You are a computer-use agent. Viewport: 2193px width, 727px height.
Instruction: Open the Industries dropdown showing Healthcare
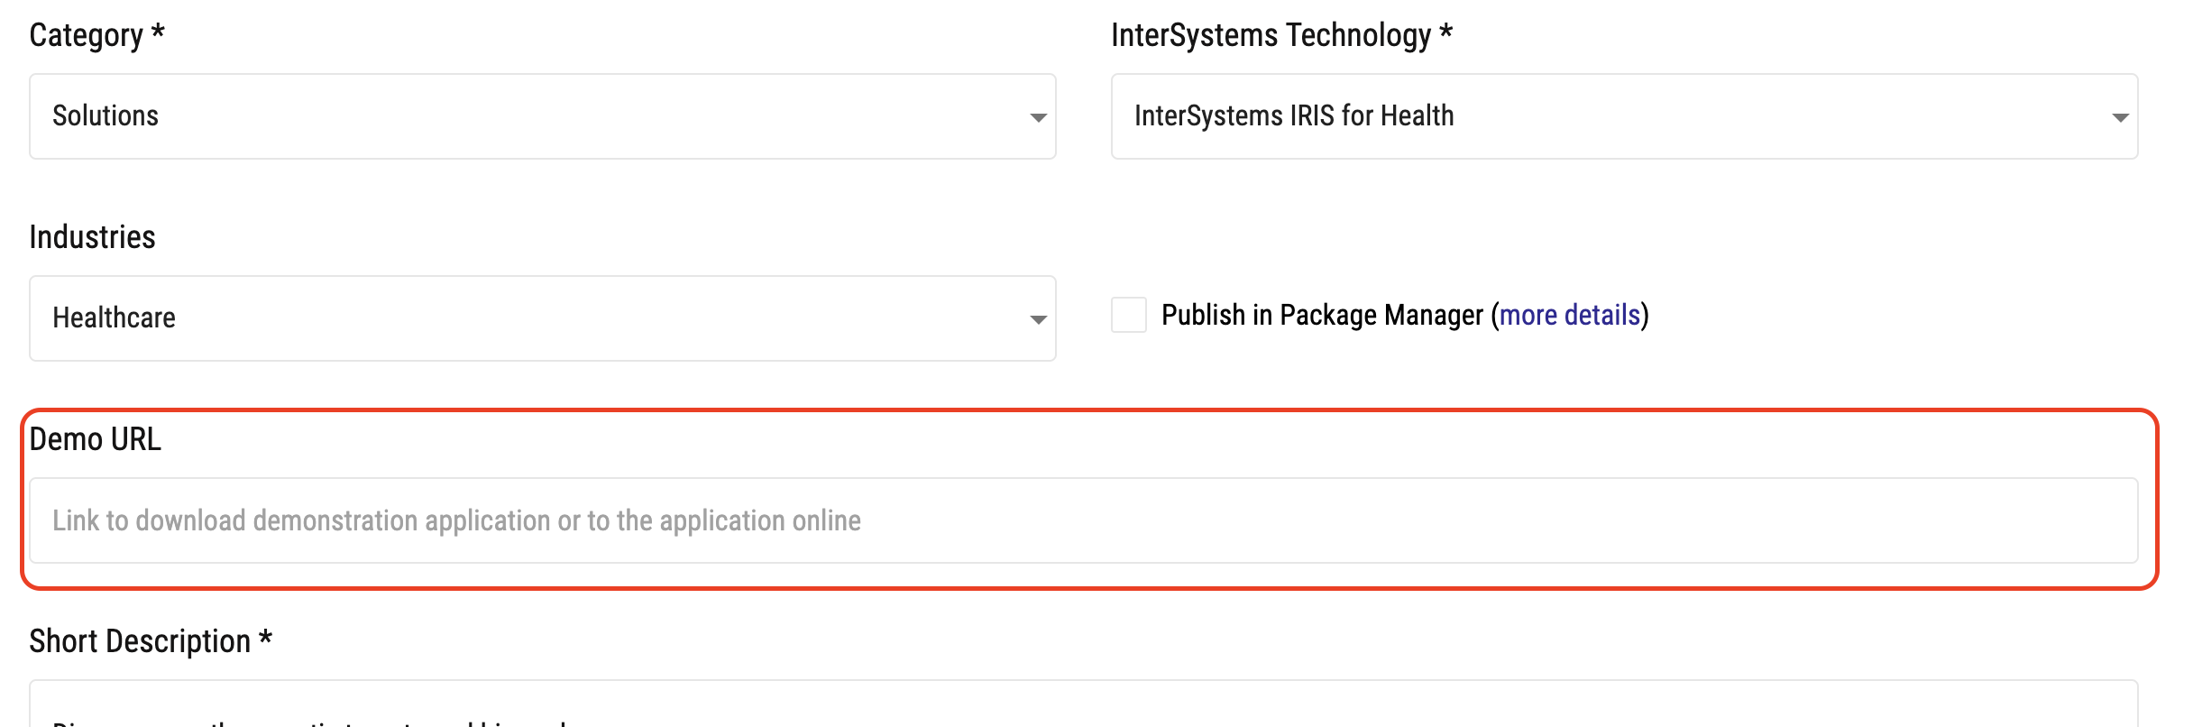541,318
